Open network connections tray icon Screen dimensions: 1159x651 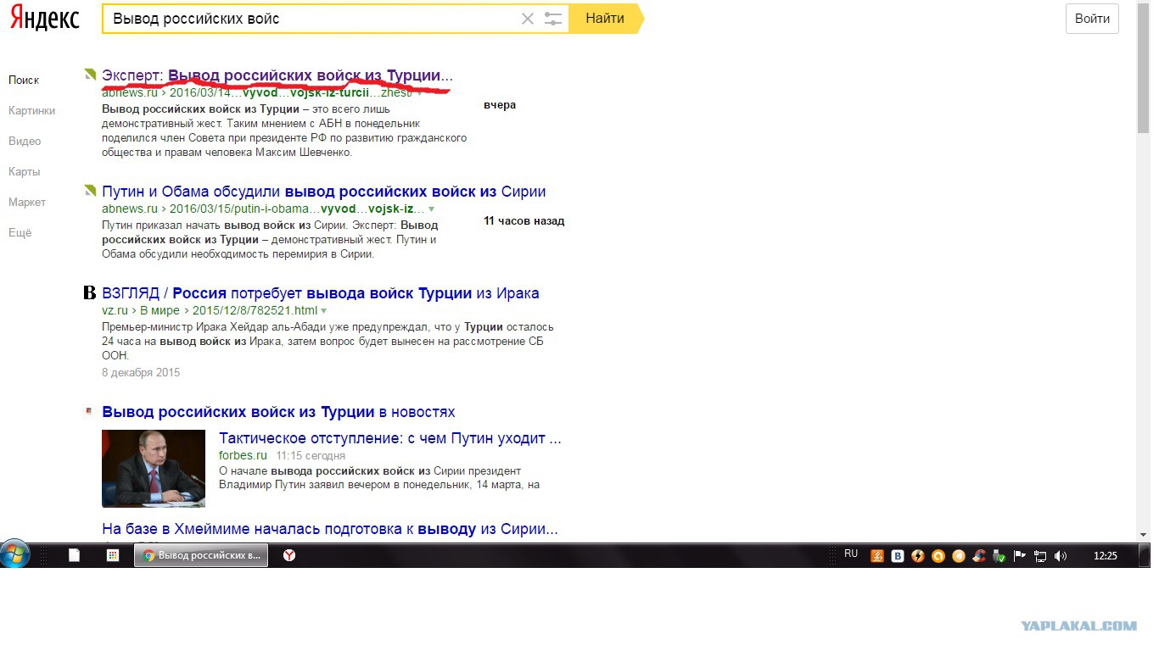point(1040,556)
